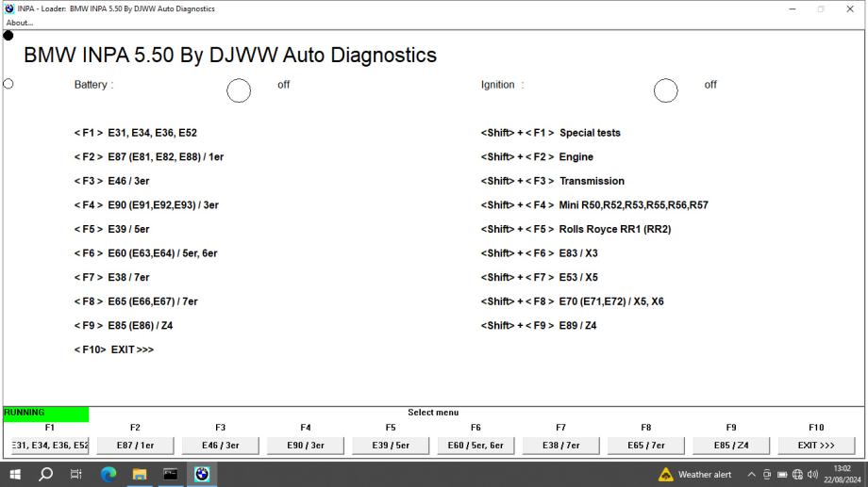Image resolution: width=868 pixels, height=487 pixels.
Task: Open File Explorer from taskbar
Action: click(x=140, y=475)
